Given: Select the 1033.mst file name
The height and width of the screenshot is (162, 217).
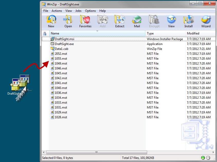Looking at the screenshot, I should tap(61, 103).
